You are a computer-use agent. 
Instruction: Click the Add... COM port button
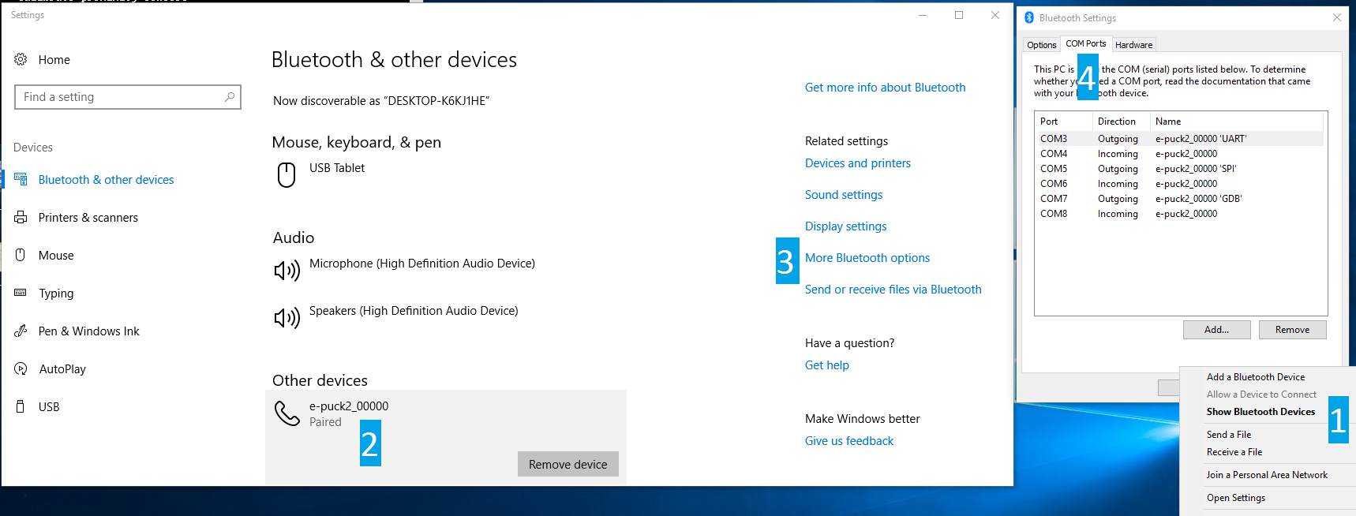tap(1216, 330)
